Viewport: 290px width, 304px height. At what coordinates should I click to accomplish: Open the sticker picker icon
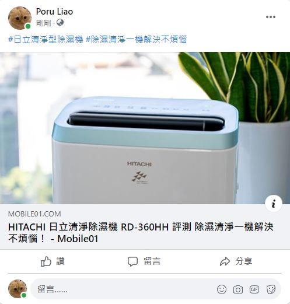271,289
